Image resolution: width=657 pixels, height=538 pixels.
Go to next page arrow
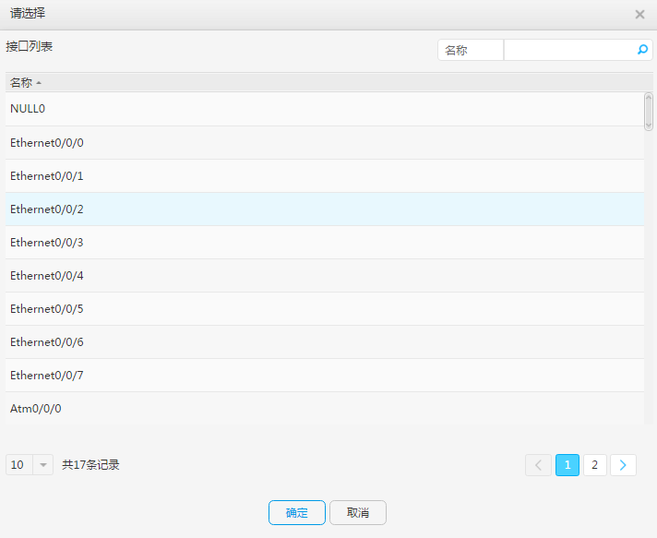tap(624, 465)
